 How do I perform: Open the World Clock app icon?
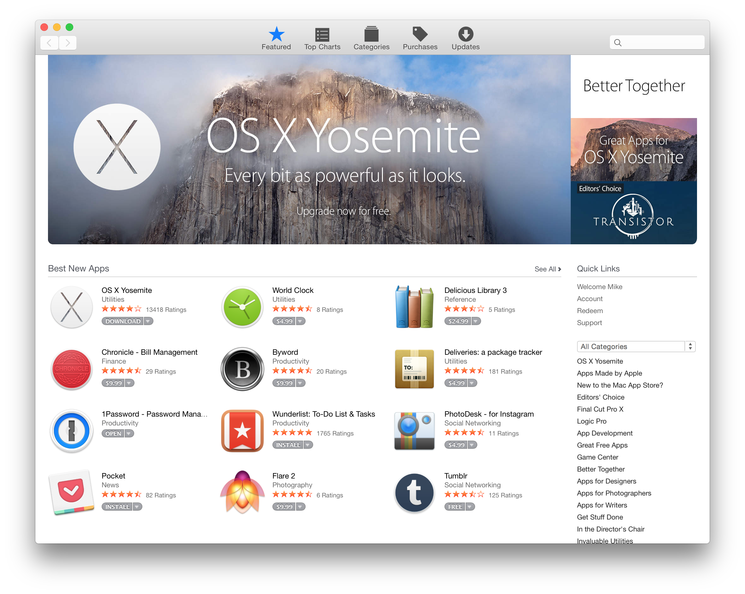coord(242,307)
